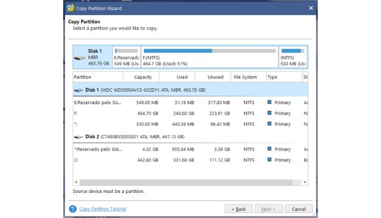381x218 pixels.
Task: Sort by the Type column header
Action: [284, 77]
